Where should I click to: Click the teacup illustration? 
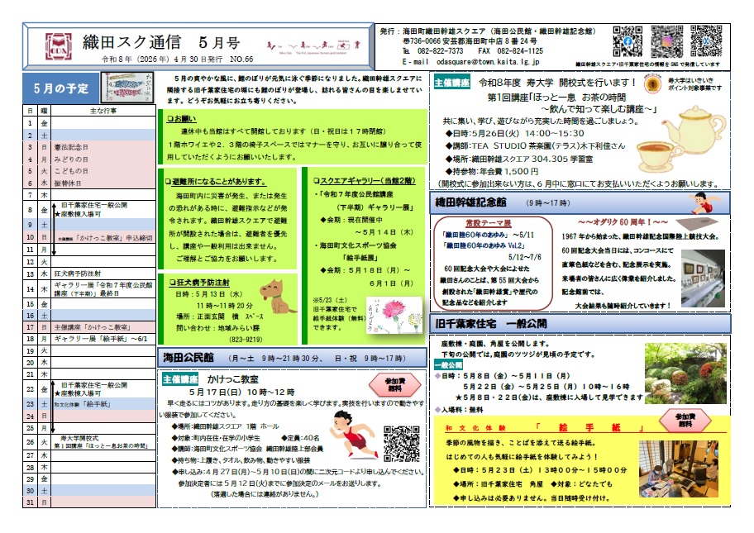tap(656, 156)
